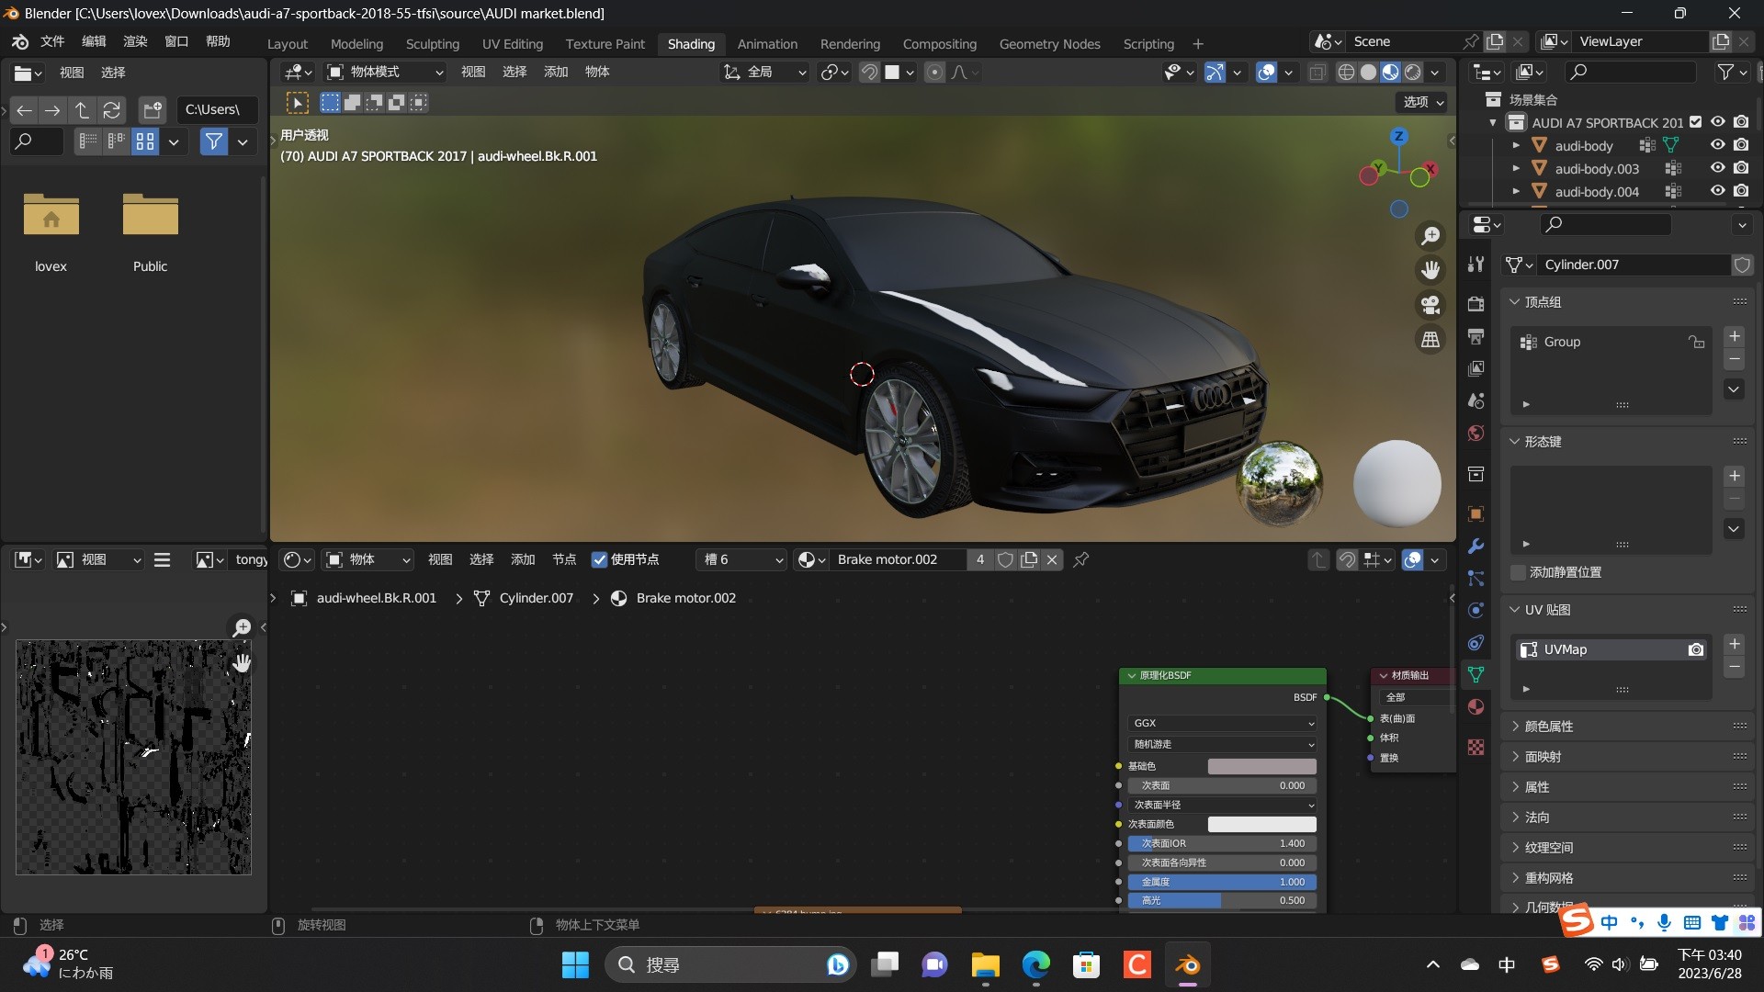Image resolution: width=1764 pixels, height=992 pixels.
Task: Open the 节点 menu in node editor
Action: [x=564, y=559]
